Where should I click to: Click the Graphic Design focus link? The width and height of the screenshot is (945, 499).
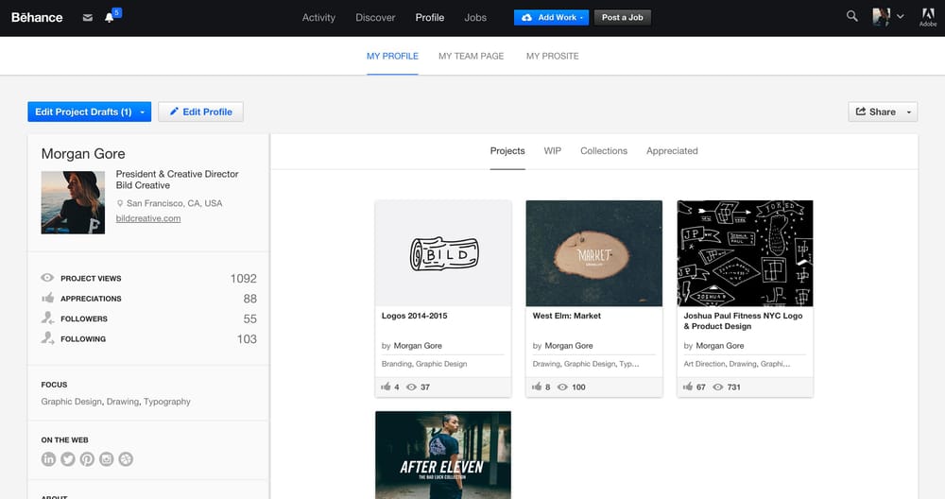coord(72,402)
